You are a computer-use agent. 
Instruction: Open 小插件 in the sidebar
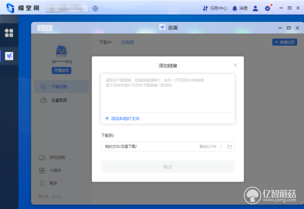click(55, 171)
